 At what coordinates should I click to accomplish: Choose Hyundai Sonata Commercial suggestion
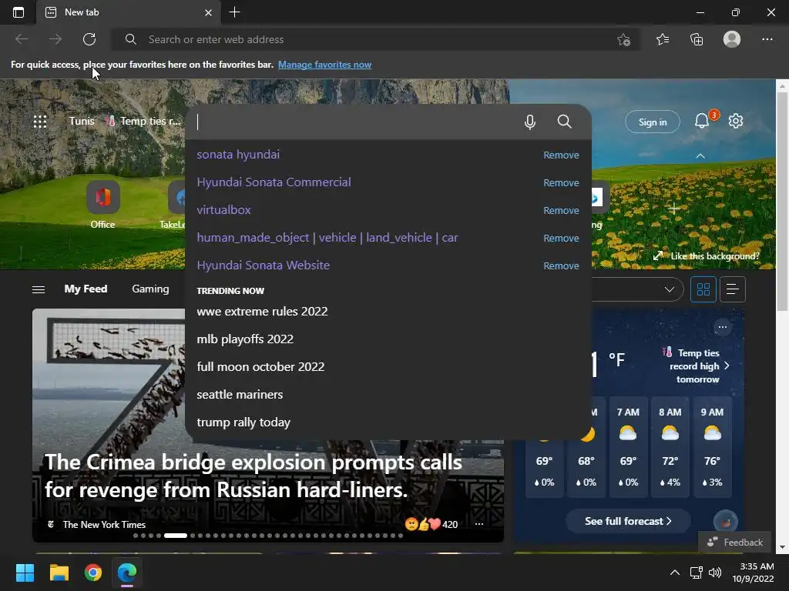274,182
